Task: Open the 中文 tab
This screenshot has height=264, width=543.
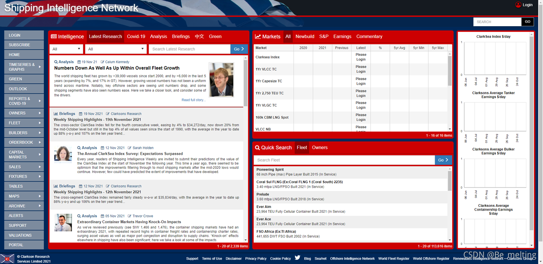Action: [x=199, y=36]
